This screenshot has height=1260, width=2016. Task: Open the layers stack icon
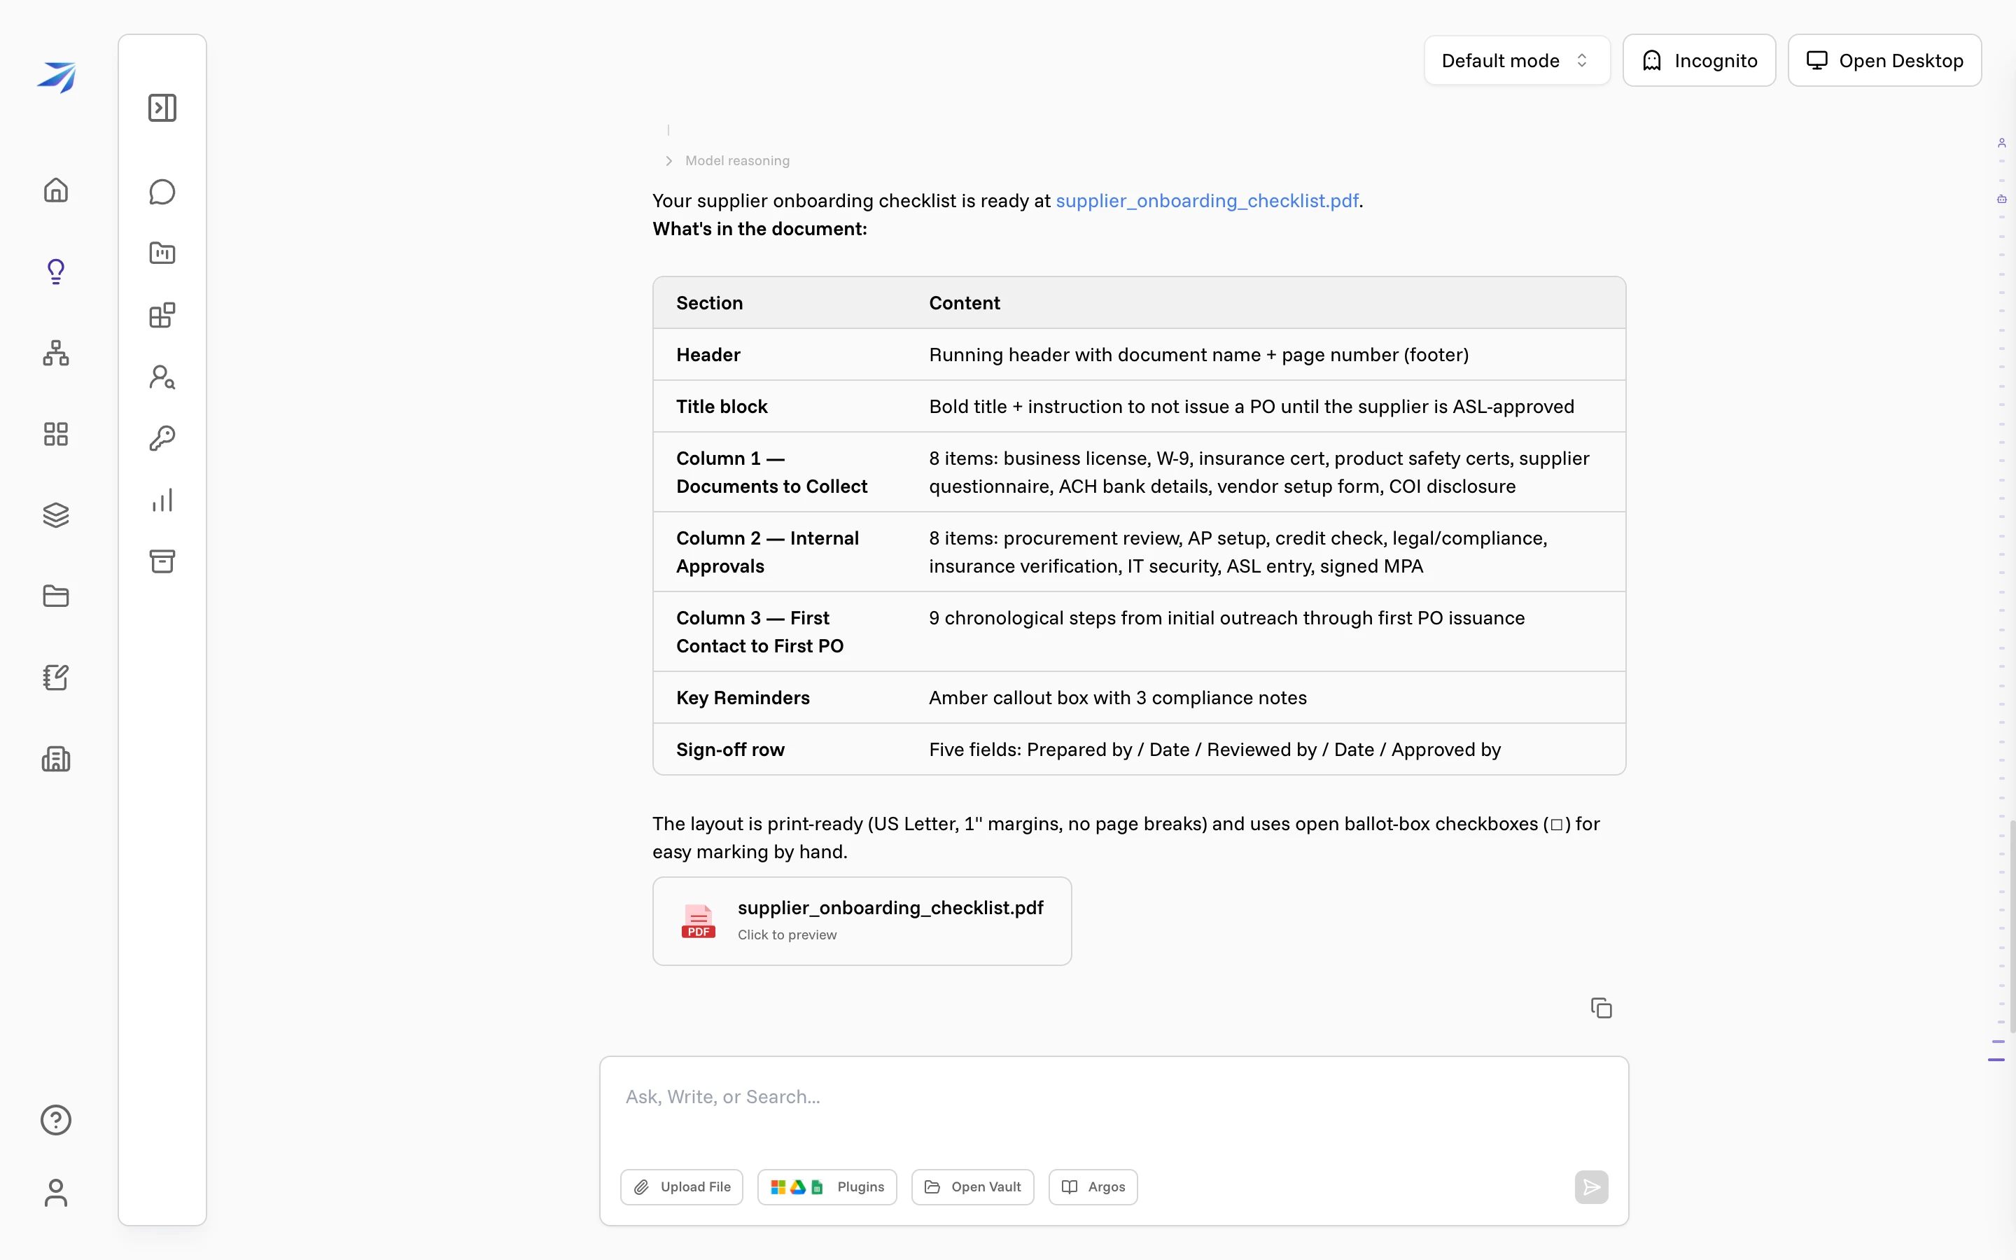click(56, 515)
